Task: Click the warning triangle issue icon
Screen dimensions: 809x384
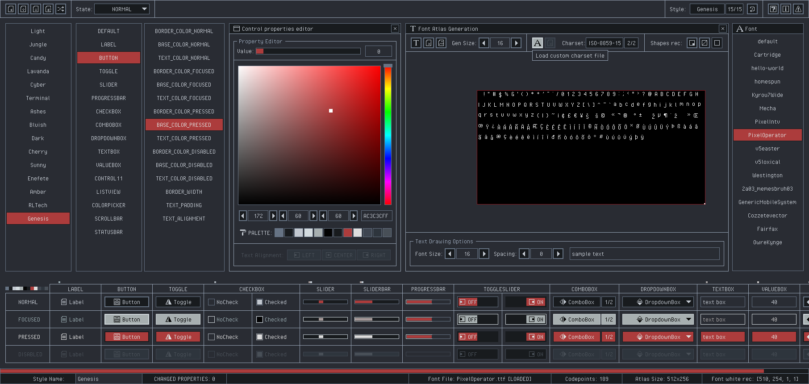Action: tap(798, 9)
